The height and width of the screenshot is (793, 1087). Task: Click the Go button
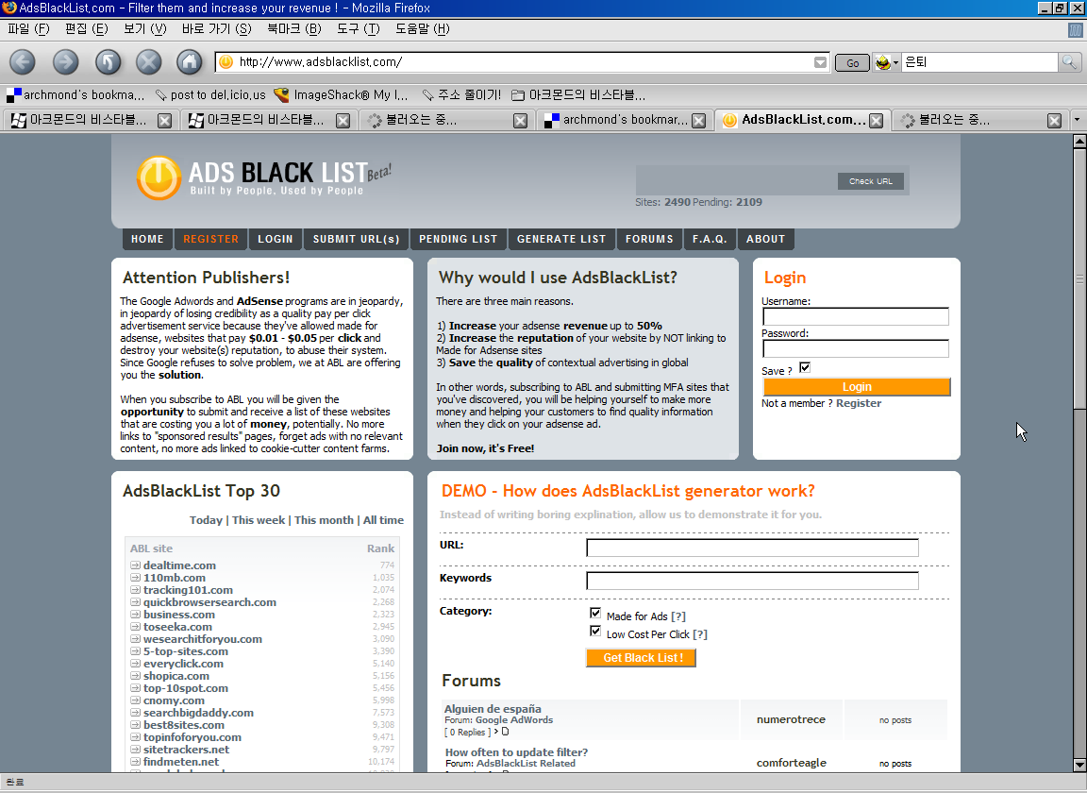coord(852,62)
